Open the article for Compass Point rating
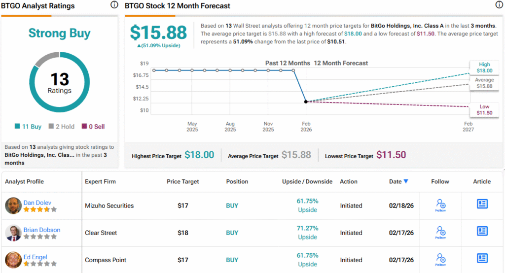 (x=482, y=258)
